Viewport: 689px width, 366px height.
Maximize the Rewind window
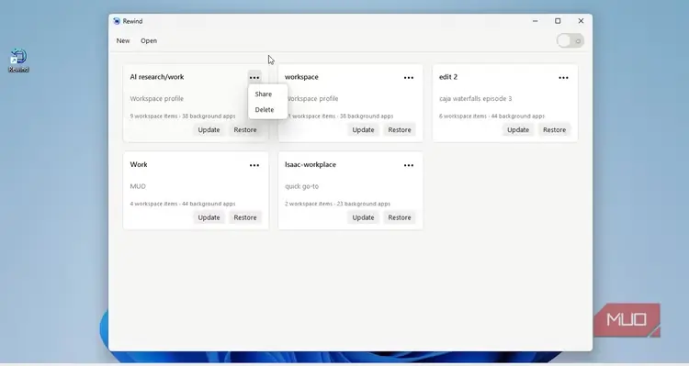[x=558, y=21]
